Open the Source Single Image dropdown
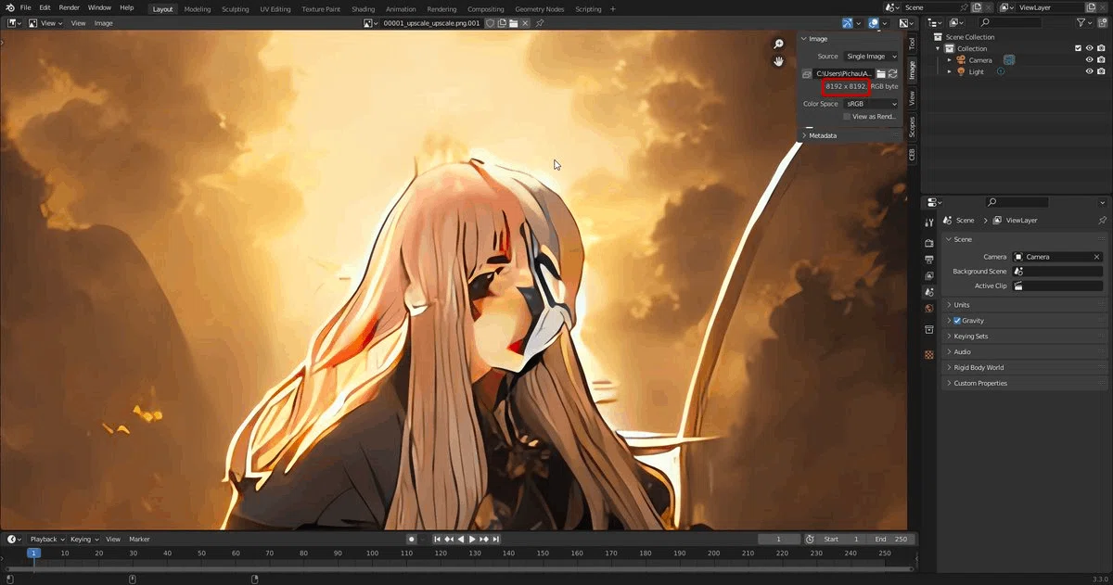 tap(870, 57)
